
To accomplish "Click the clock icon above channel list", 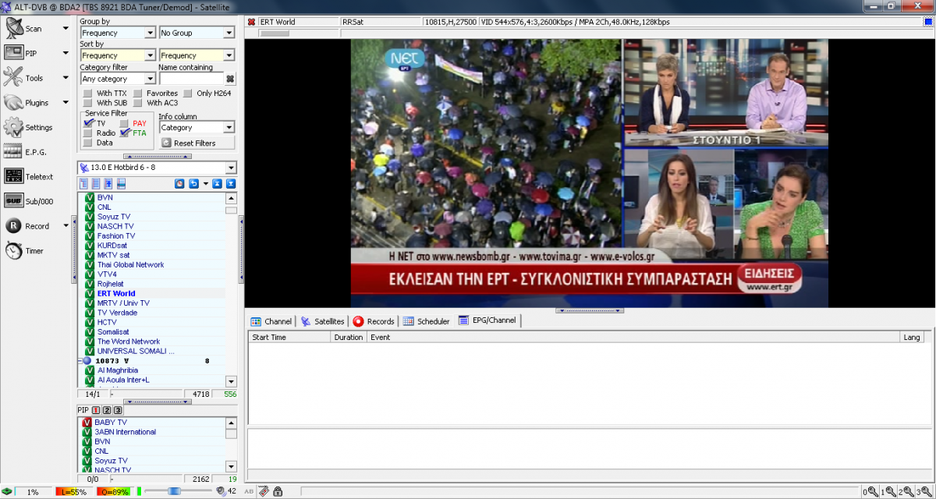I will (179, 184).
